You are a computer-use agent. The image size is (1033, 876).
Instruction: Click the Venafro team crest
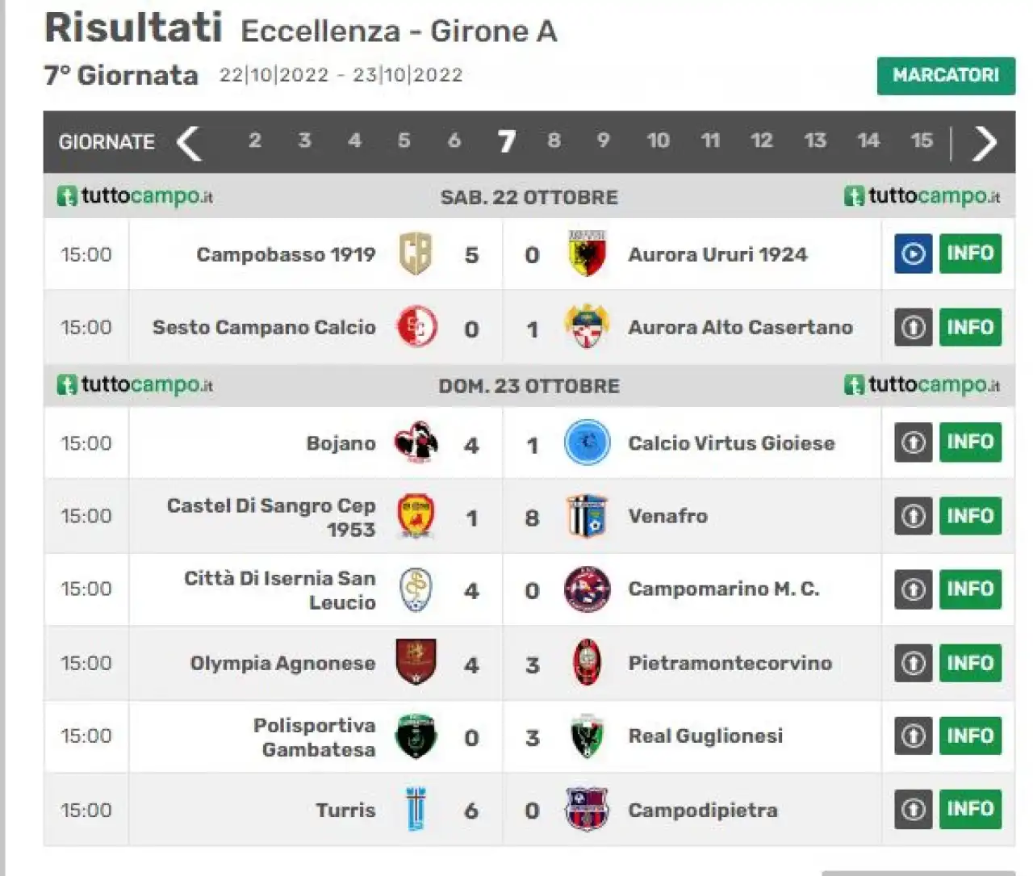[x=587, y=515]
